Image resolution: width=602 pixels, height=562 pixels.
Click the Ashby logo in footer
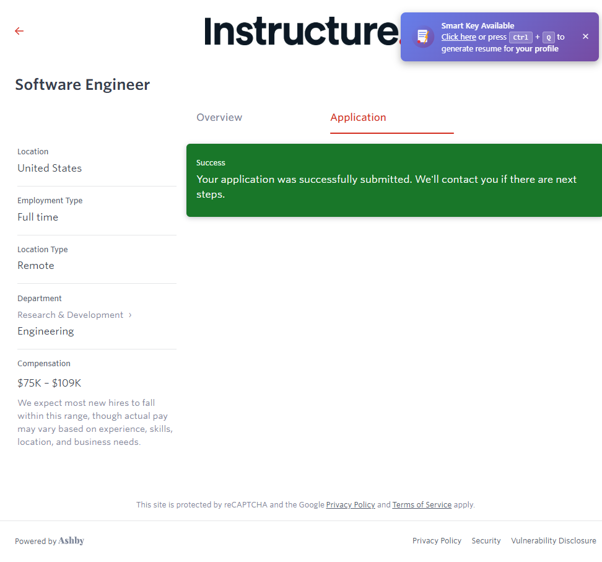click(x=71, y=541)
